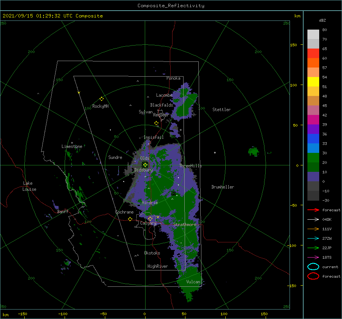Click the Cochrane city label

coord(124,212)
